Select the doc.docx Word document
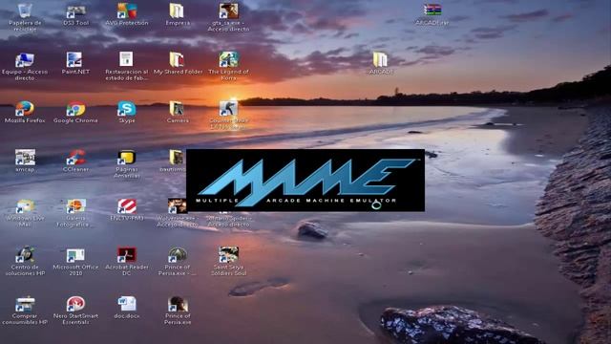611x344 pixels. click(x=127, y=304)
